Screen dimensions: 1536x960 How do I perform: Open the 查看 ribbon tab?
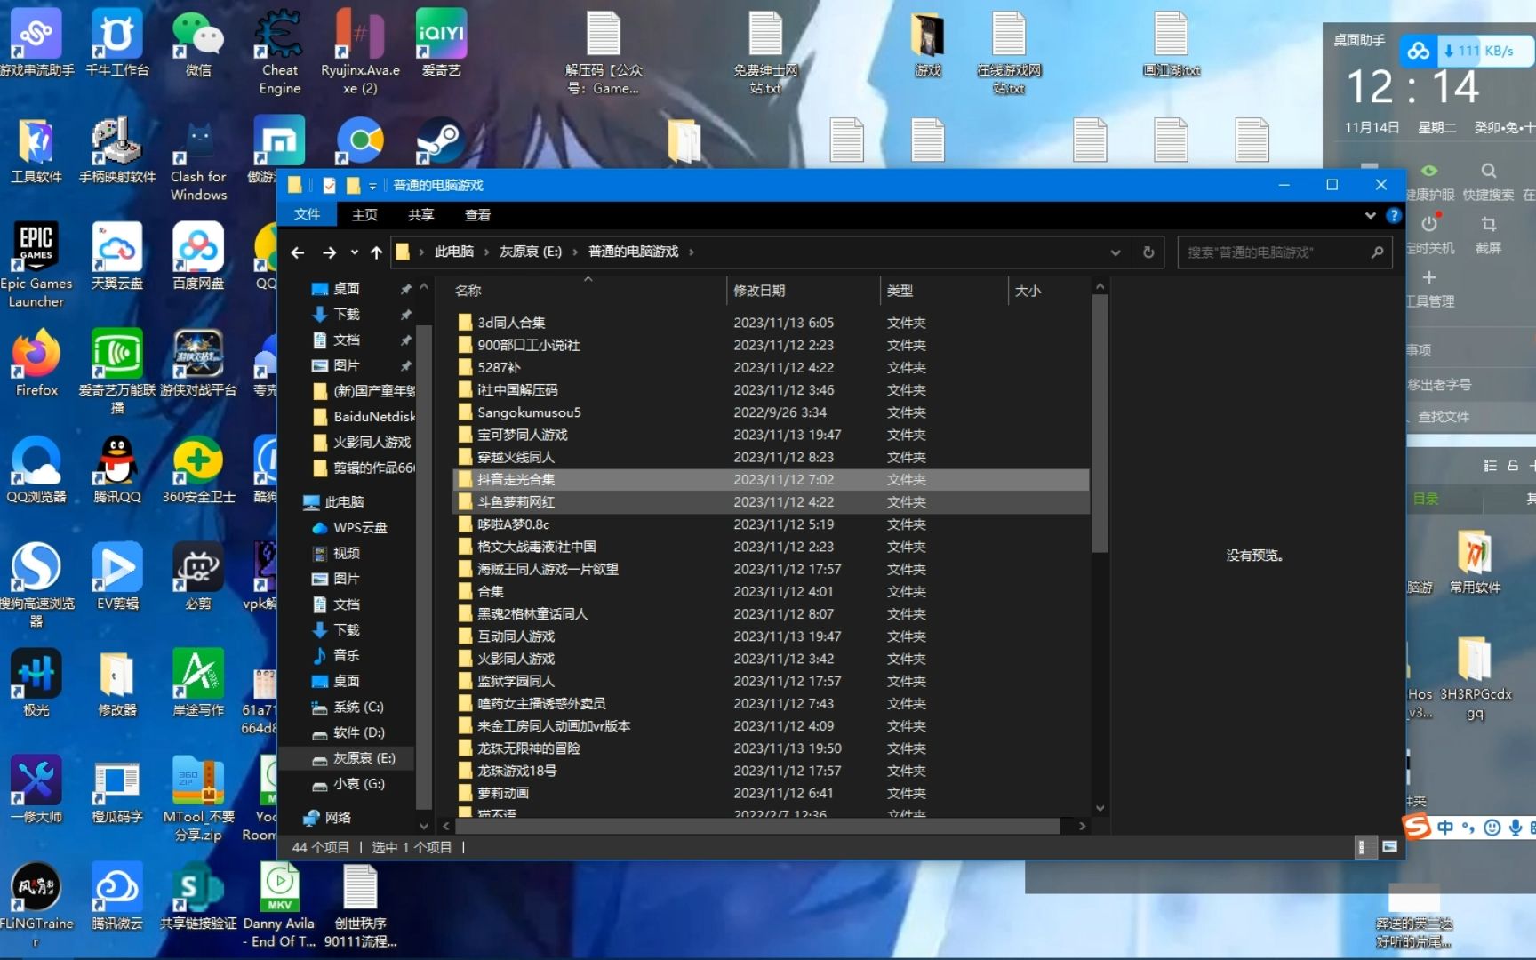pyautogui.click(x=477, y=215)
